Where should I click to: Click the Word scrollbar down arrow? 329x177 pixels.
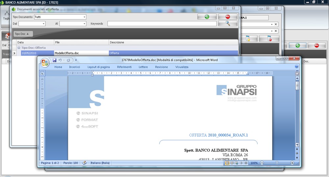pyautogui.click(x=297, y=145)
